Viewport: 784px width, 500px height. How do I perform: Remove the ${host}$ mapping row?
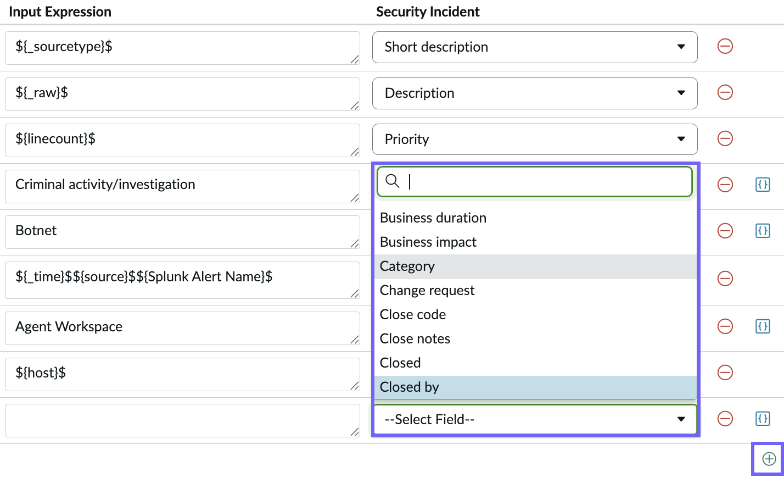click(725, 373)
